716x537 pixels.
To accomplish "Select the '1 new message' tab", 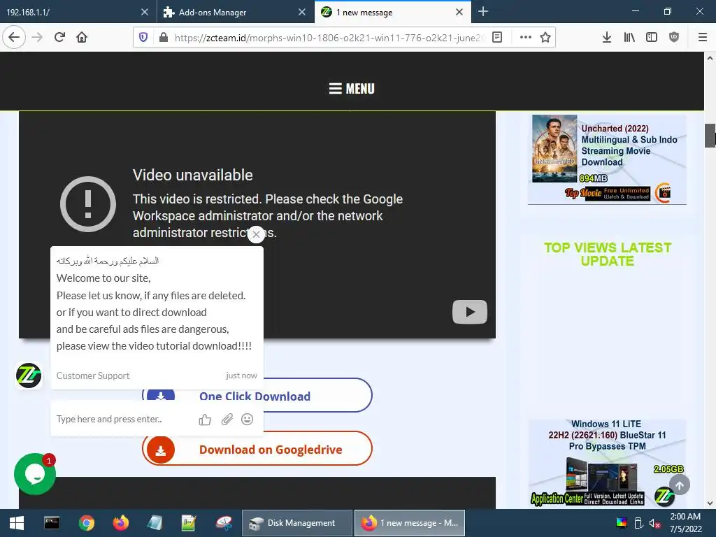I will [x=388, y=13].
